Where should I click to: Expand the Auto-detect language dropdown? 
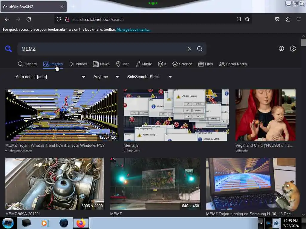(x=51, y=77)
